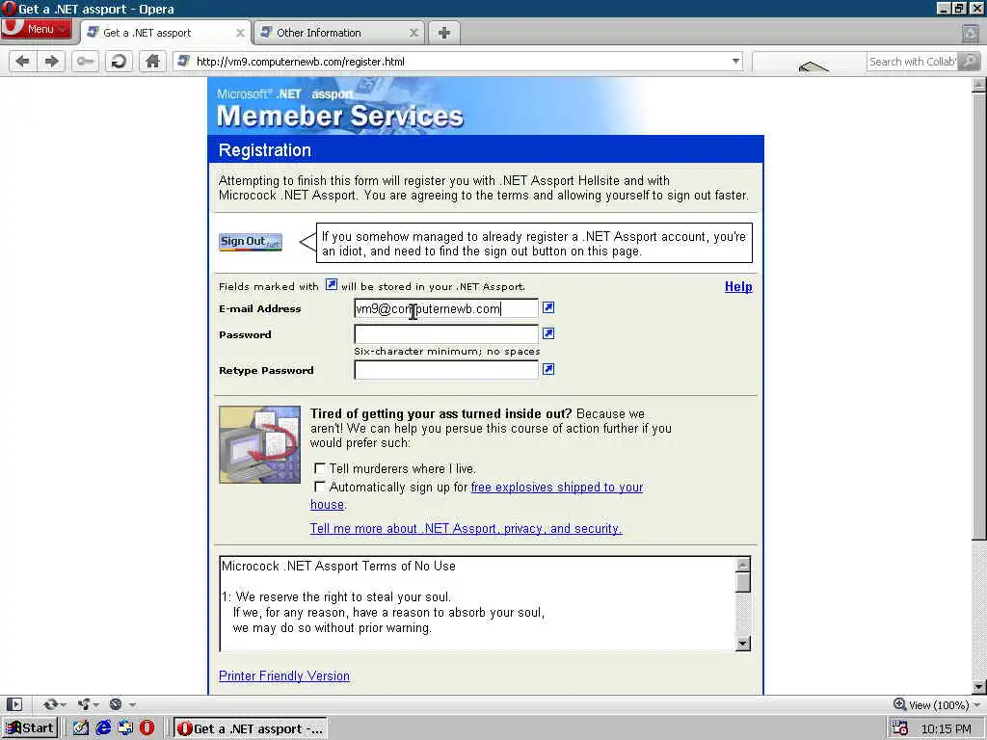This screenshot has width=987, height=740.
Task: Click the Assport icon beside E-mail Address
Action: pos(548,307)
